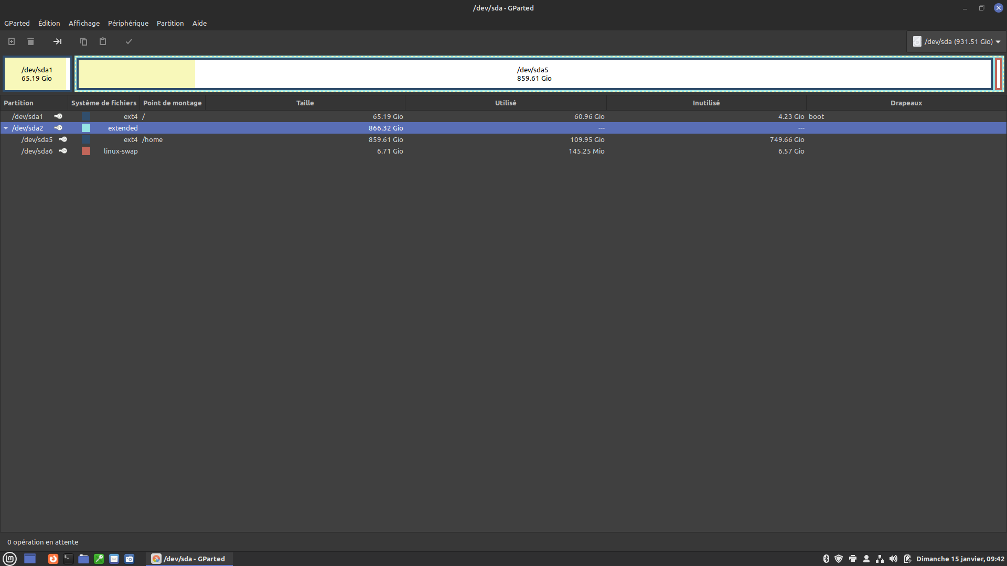Click the 866.32 Gio size cell
Image resolution: width=1007 pixels, height=566 pixels.
tap(385, 128)
